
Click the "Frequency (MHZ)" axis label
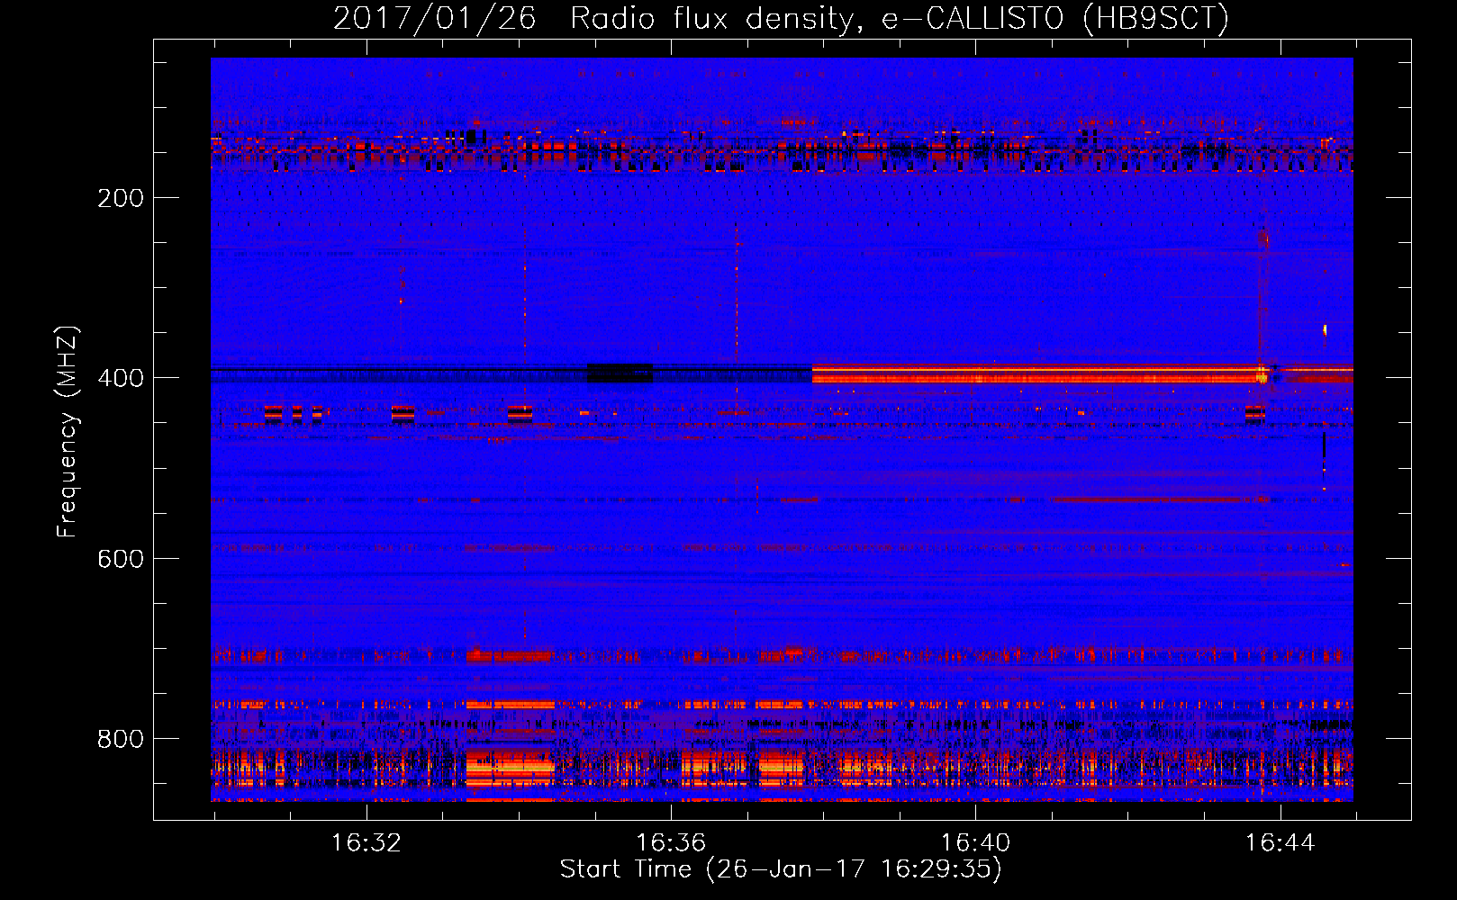click(67, 432)
